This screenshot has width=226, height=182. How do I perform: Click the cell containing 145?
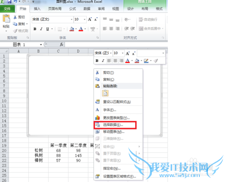(x=78, y=155)
